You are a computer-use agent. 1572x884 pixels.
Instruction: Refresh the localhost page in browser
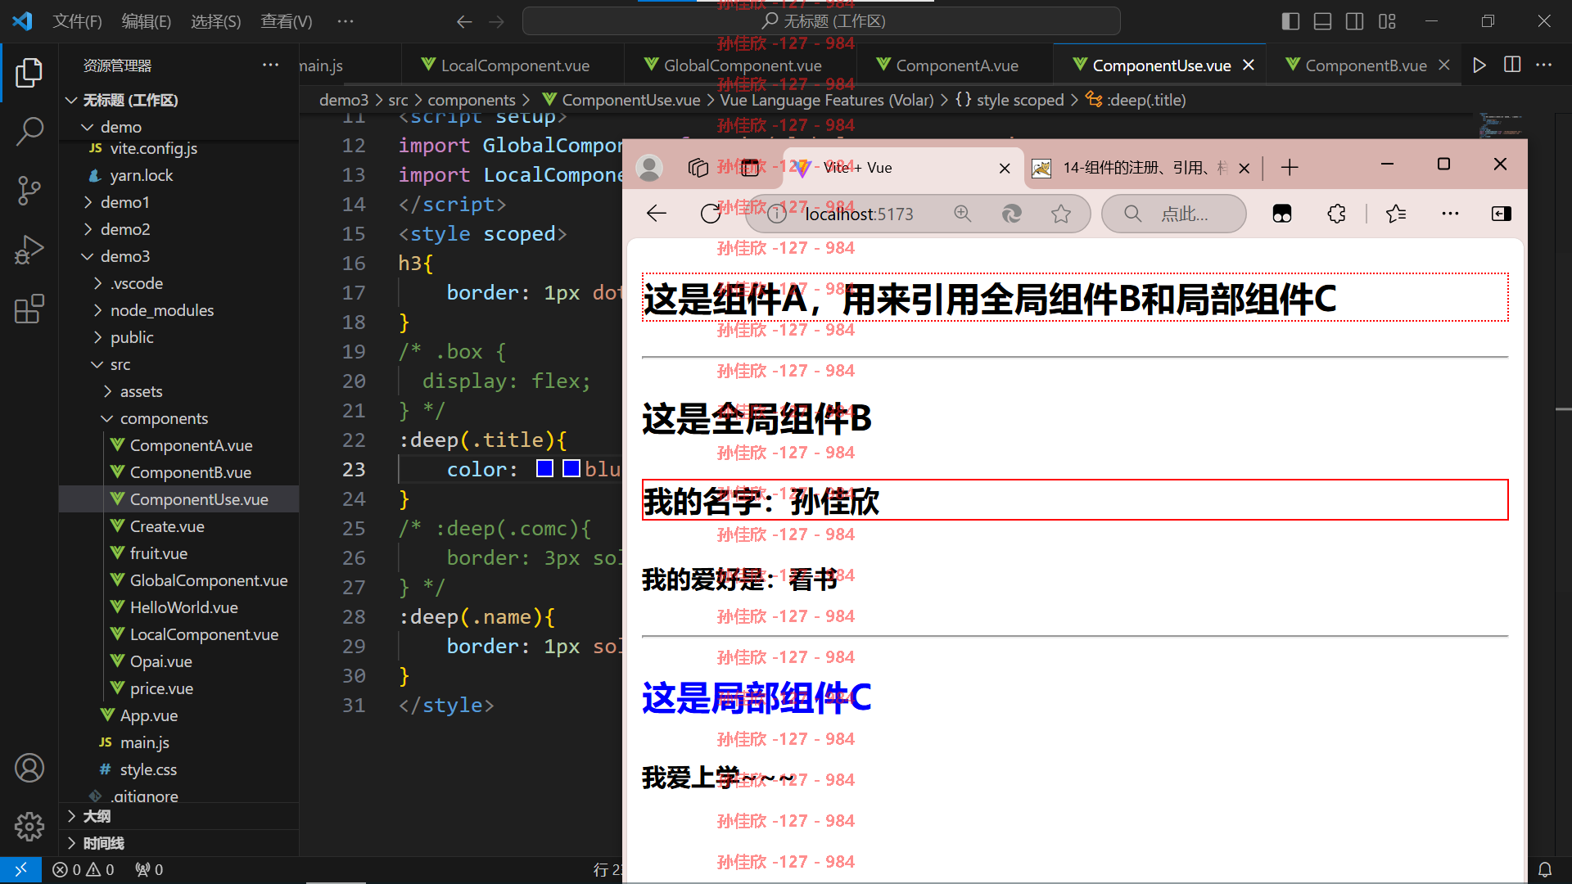[711, 214]
